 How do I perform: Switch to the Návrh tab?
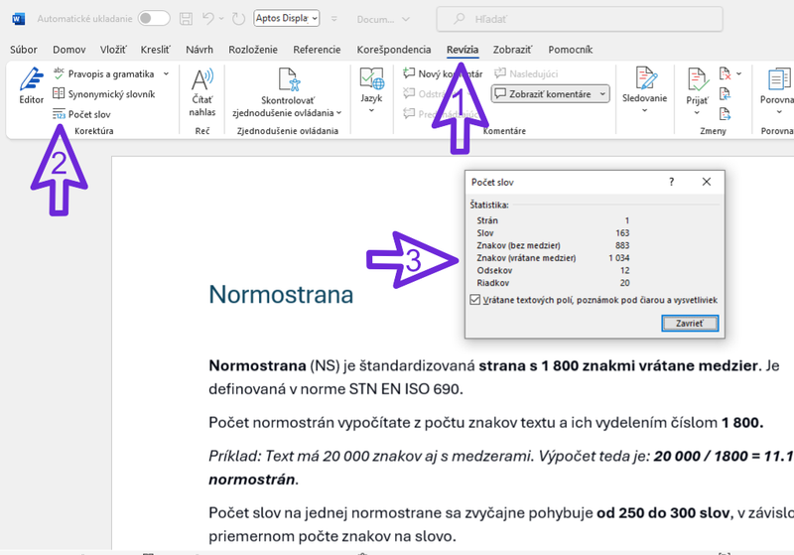(199, 50)
